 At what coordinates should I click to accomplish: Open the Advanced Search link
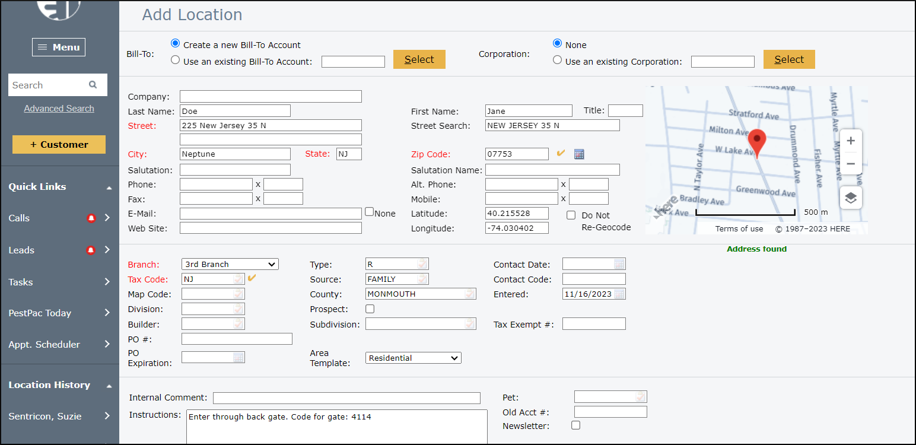[x=59, y=108]
